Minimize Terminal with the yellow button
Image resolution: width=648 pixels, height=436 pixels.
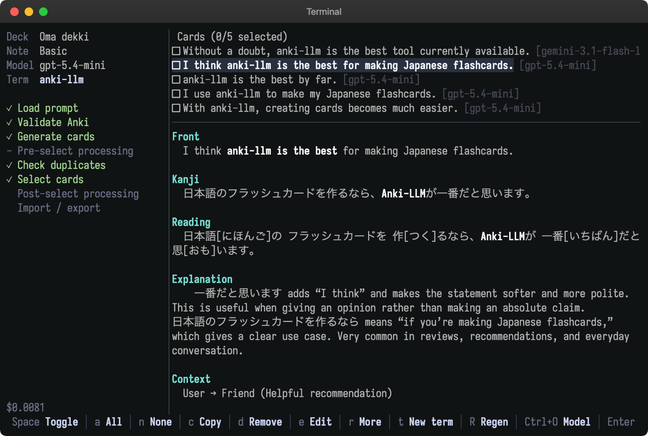click(x=29, y=12)
